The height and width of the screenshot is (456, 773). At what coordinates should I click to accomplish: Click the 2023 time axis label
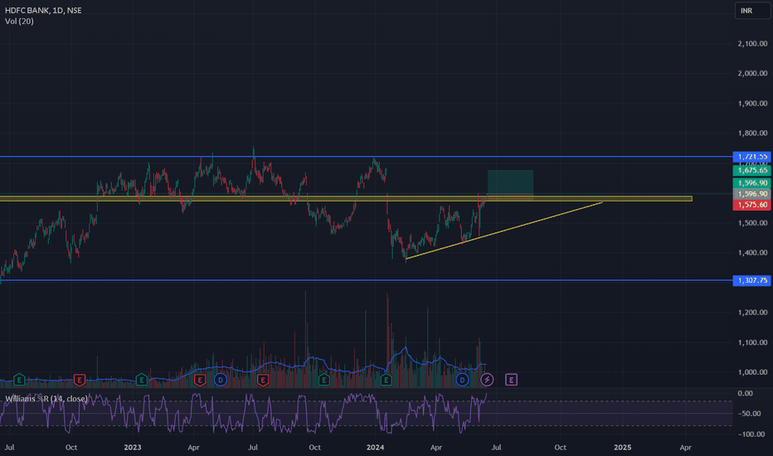click(x=133, y=448)
